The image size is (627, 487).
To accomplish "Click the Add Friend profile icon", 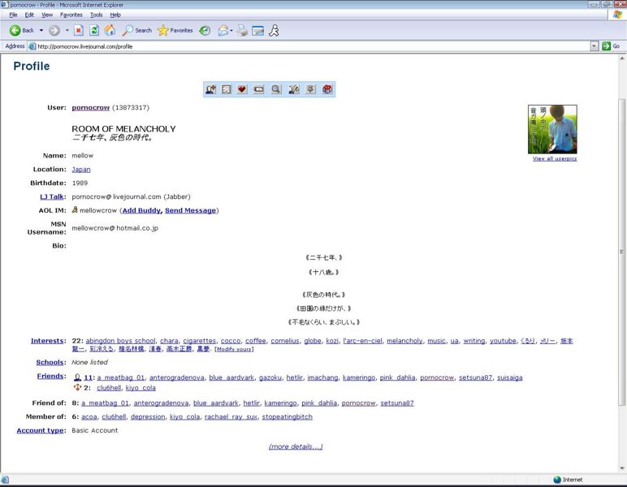I will pyautogui.click(x=210, y=89).
